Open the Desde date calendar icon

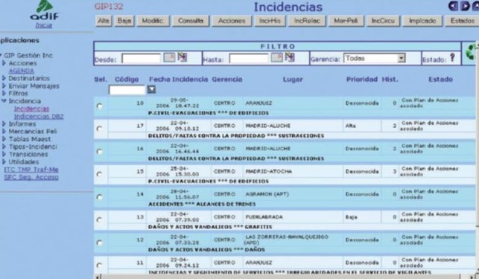169,57
